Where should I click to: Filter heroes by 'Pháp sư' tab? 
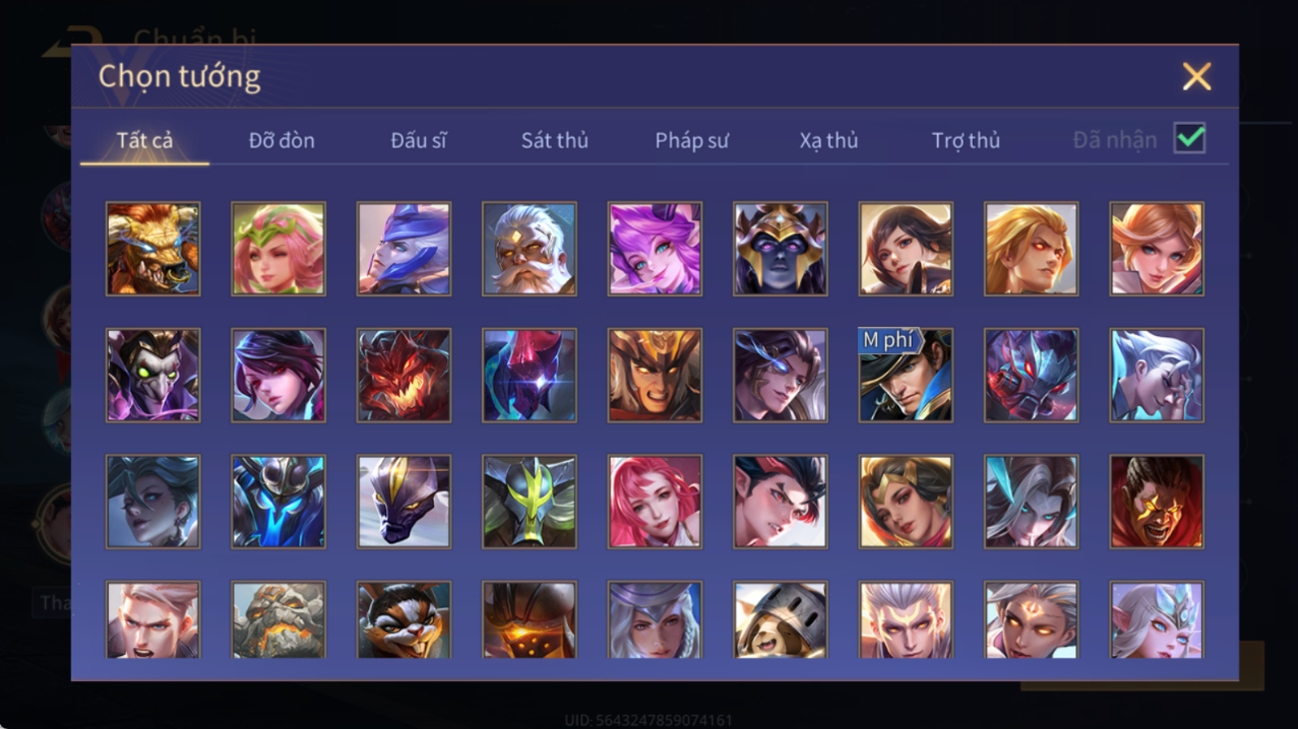pyautogui.click(x=691, y=141)
